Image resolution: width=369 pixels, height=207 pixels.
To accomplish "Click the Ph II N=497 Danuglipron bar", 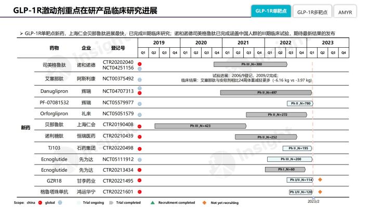I will coord(266,92).
